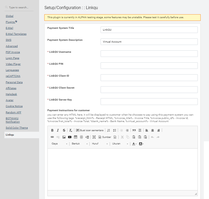Open Advanced settings
This screenshot has width=209, height=199.
[11, 46]
